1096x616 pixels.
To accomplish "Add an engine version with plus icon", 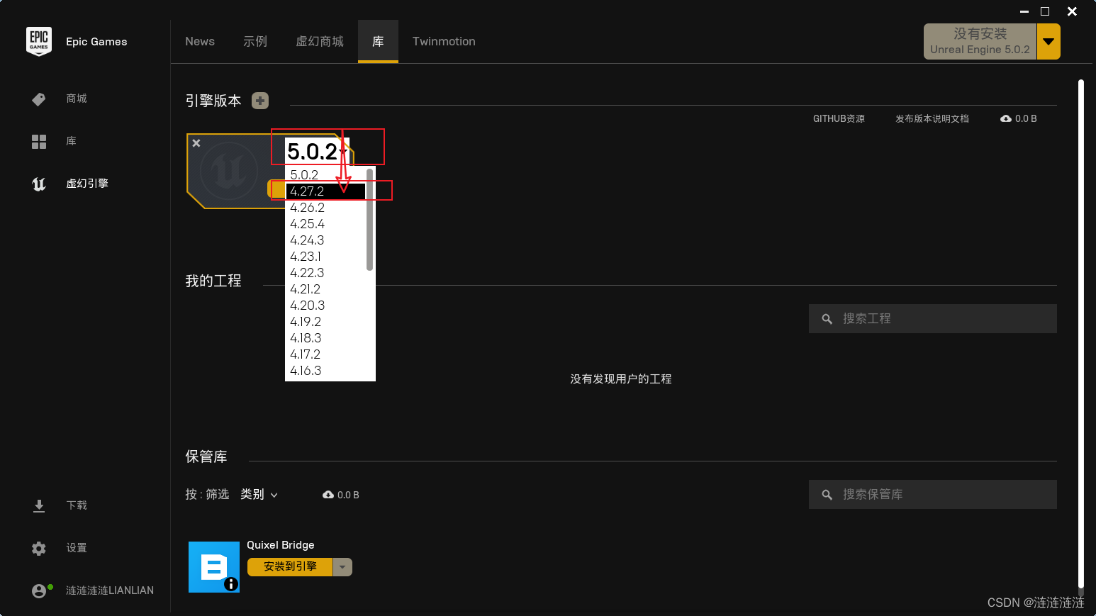I will point(260,101).
